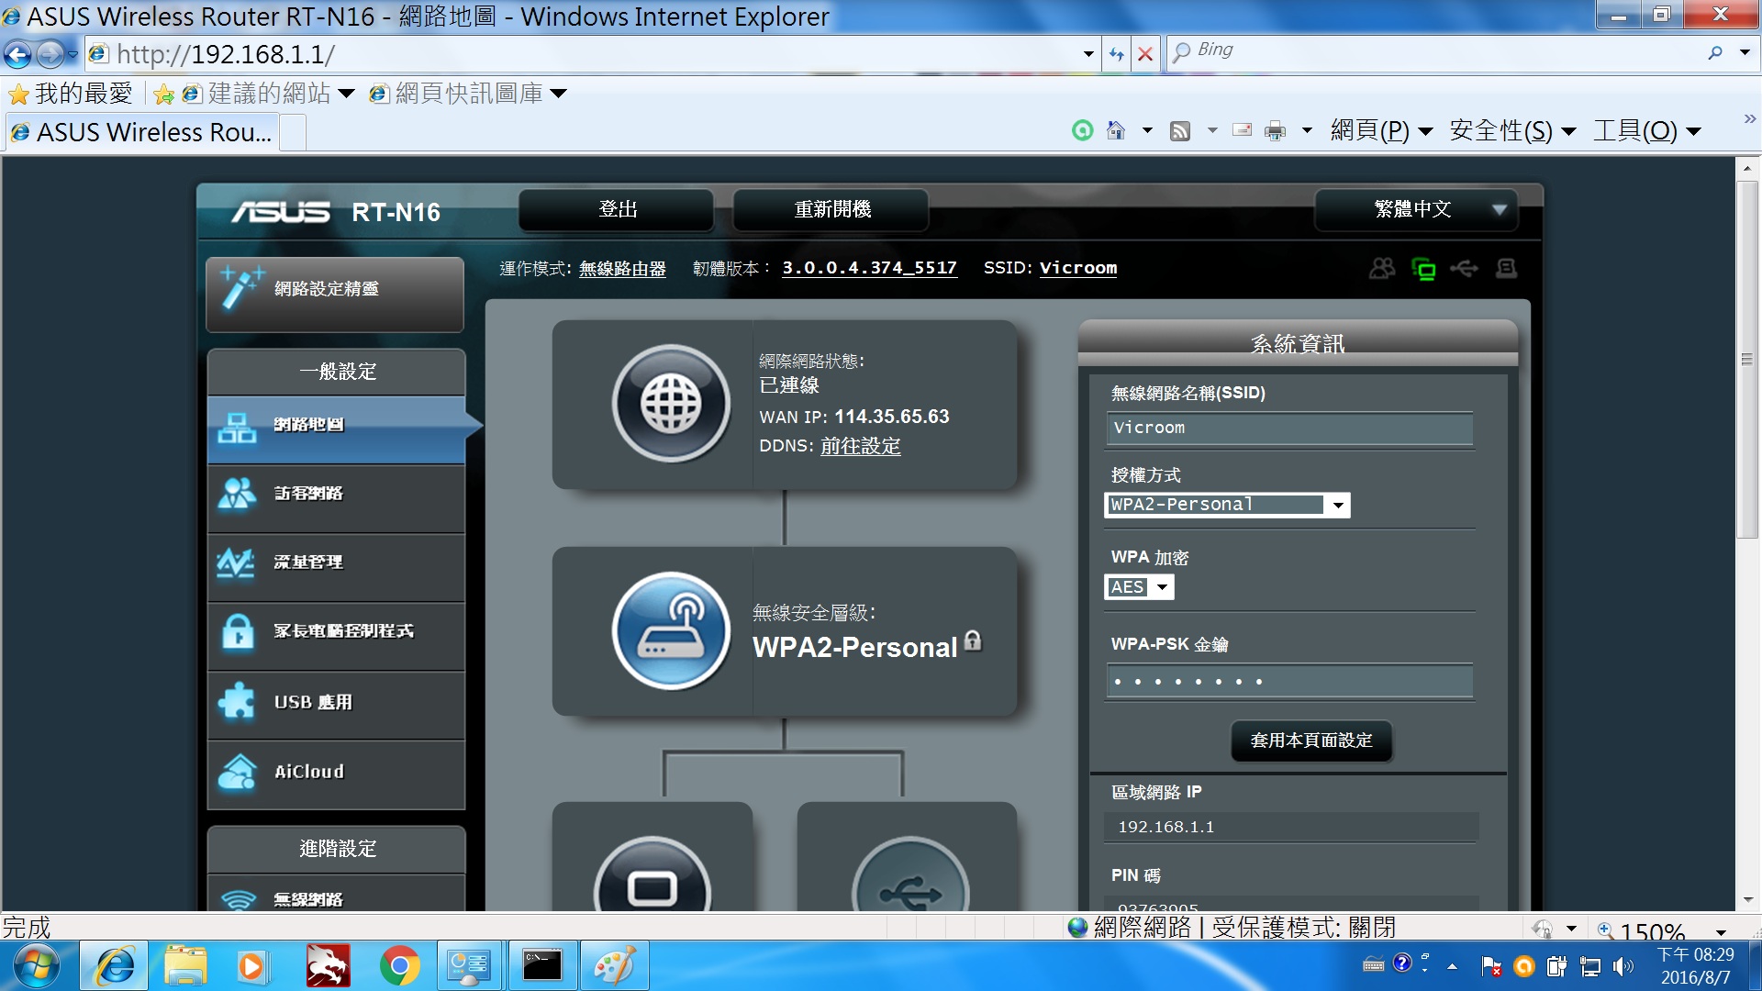Click the IE Back navigation button
Screen dimensions: 1762x991
pos(17,55)
